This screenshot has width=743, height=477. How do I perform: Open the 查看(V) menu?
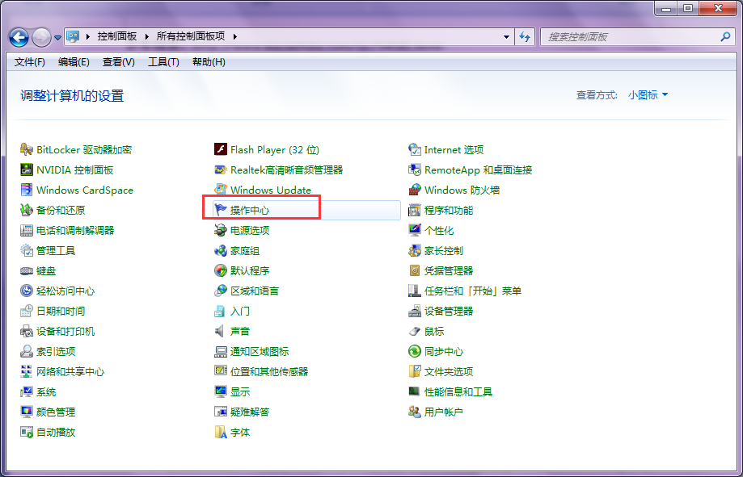pyautogui.click(x=119, y=62)
